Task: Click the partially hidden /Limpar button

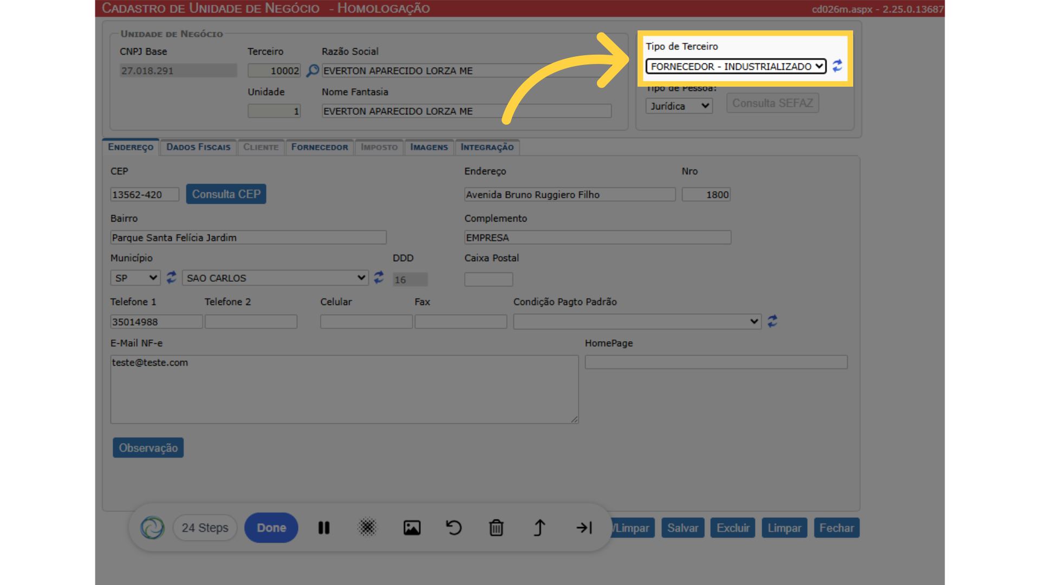Action: click(633, 528)
